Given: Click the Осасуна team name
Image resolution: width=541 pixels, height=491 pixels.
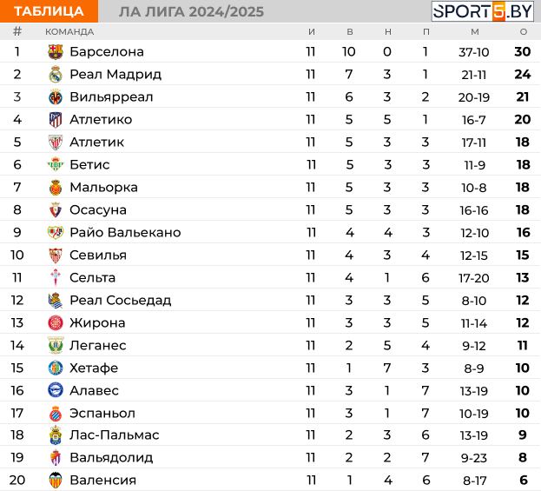Looking at the screenshot, I should [x=98, y=210].
